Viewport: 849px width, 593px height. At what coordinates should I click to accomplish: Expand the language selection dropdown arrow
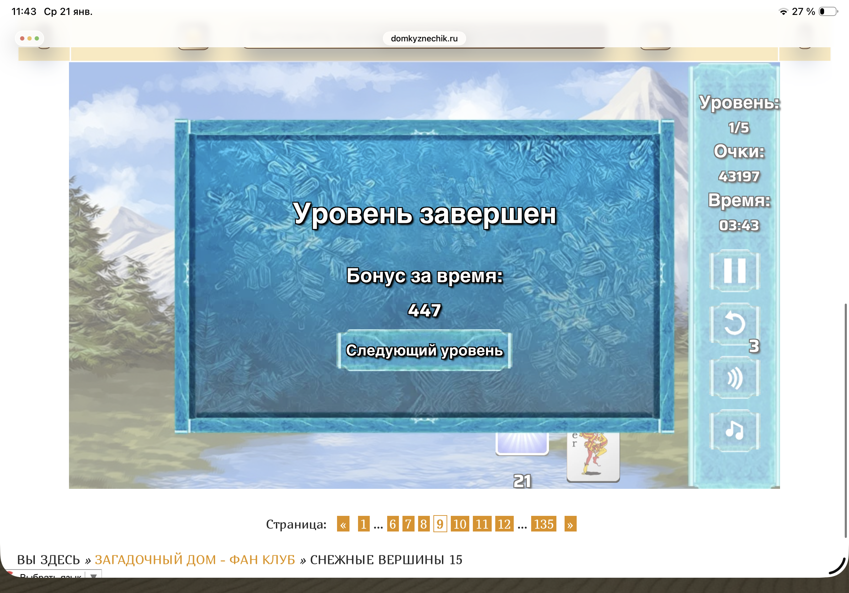[x=94, y=575]
